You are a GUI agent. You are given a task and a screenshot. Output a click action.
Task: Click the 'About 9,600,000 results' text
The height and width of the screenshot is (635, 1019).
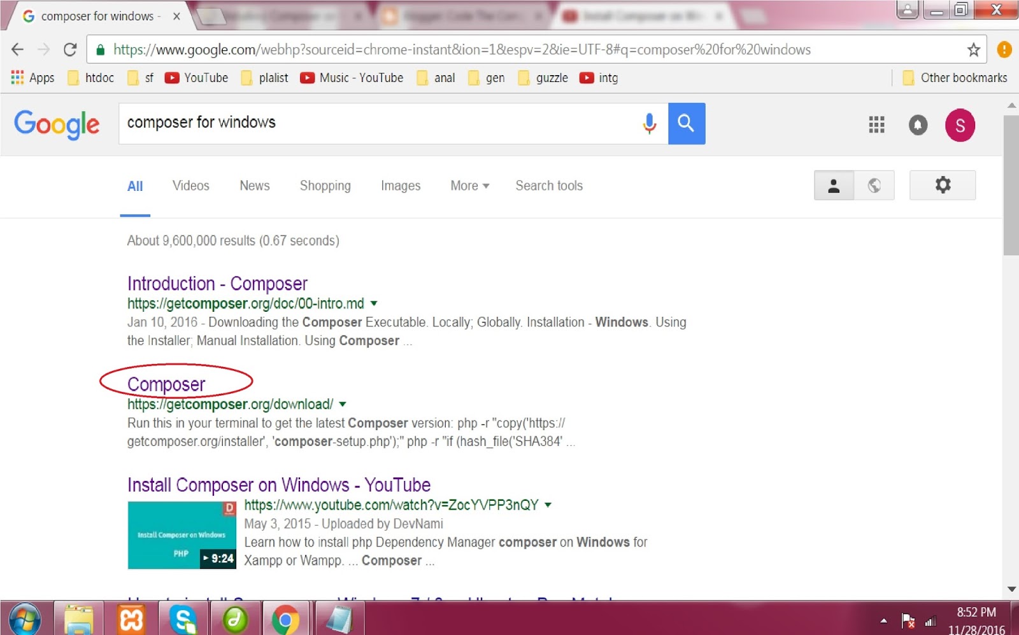pos(233,241)
